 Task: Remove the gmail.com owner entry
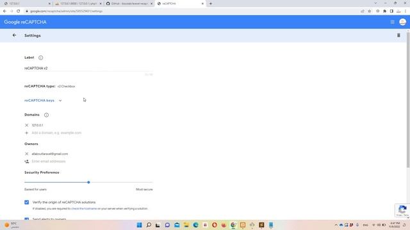26,154
